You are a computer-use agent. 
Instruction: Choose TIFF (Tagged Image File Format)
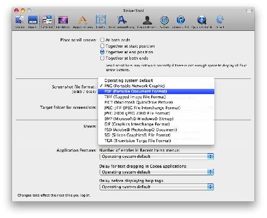click(x=156, y=97)
